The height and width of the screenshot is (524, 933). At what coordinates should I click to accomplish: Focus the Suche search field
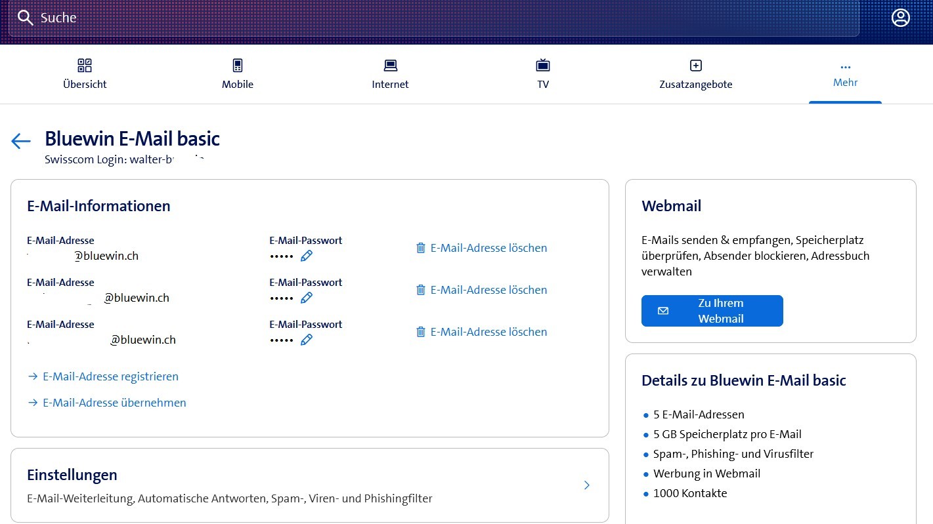click(x=433, y=18)
